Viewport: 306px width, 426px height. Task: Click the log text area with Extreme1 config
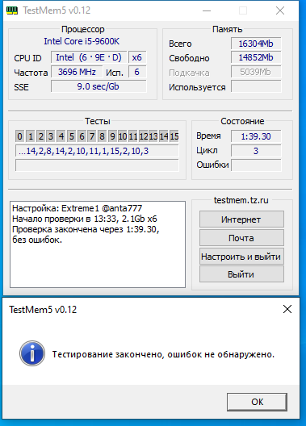tap(98, 244)
